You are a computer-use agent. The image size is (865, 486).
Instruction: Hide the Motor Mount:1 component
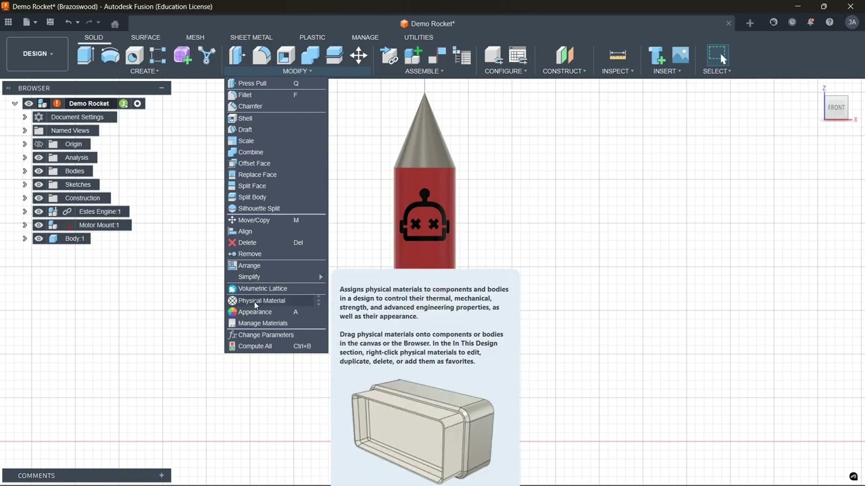click(39, 225)
